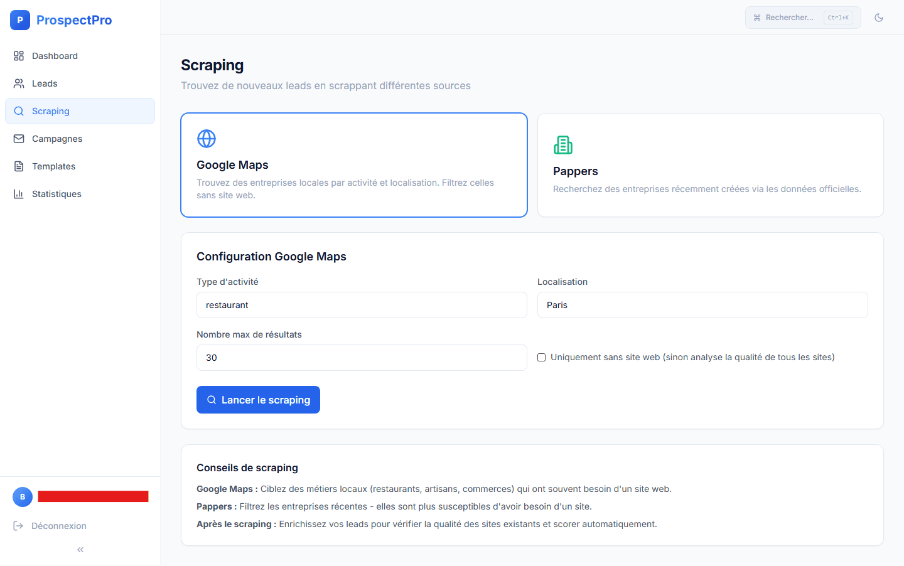Focus the Type d'activité input field

point(362,305)
